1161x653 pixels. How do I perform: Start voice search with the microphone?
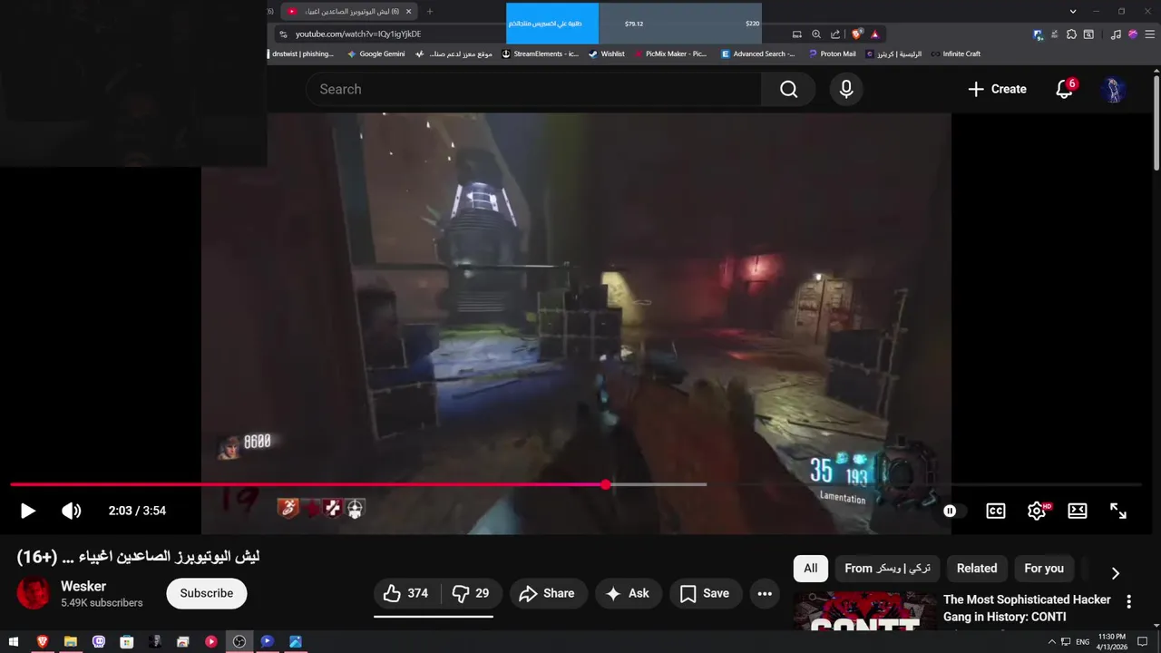[x=846, y=89]
